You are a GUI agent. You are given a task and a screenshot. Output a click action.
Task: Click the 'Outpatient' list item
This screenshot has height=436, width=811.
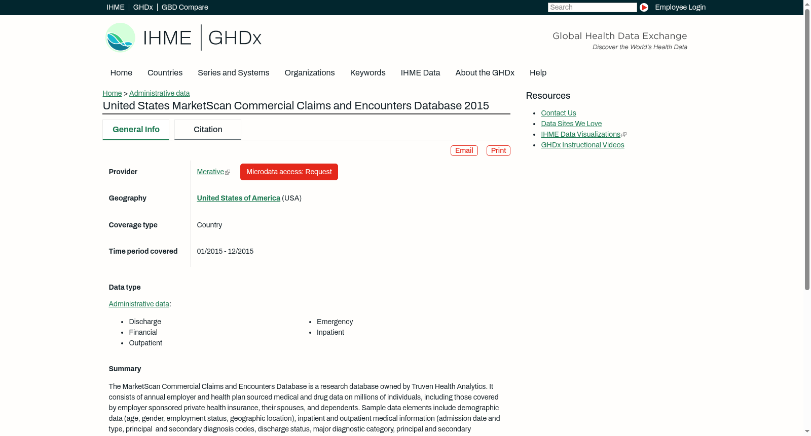coord(145,343)
